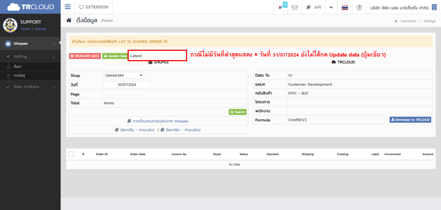The image size is (441, 210).
Task: Click the Customer Development department value
Action: click(310, 85)
